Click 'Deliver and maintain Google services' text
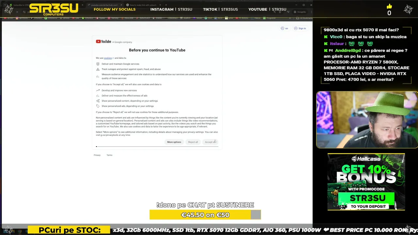This screenshot has width=418, height=235. [x=120, y=64]
